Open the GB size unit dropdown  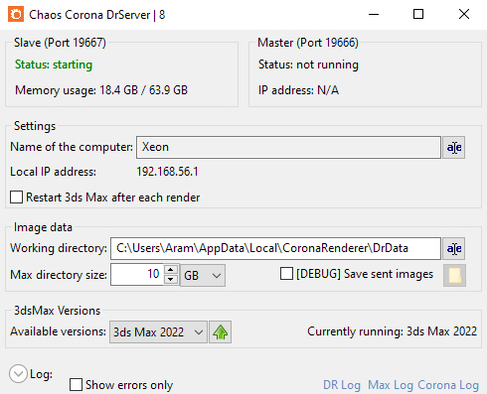[x=203, y=275]
